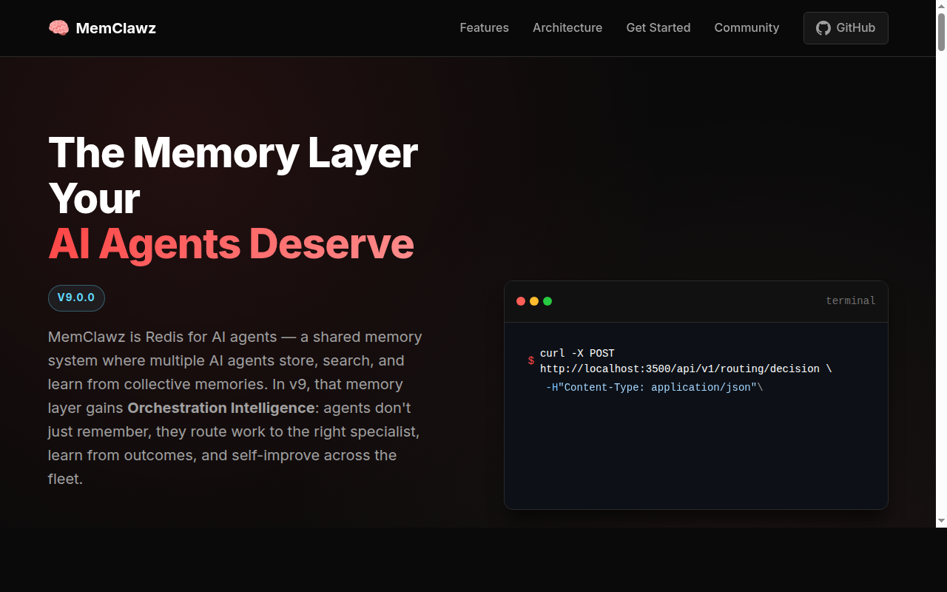
Task: Jump to Get Started
Action: (658, 27)
